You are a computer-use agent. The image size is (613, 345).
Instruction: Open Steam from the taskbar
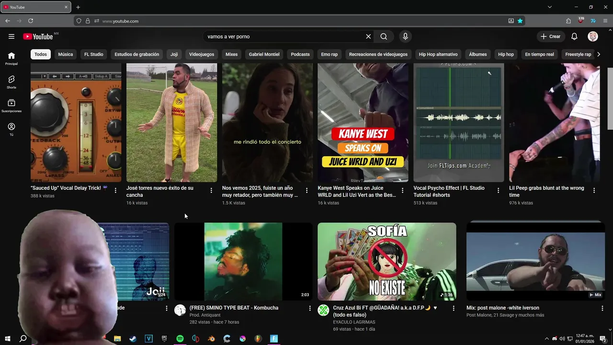coord(133,339)
